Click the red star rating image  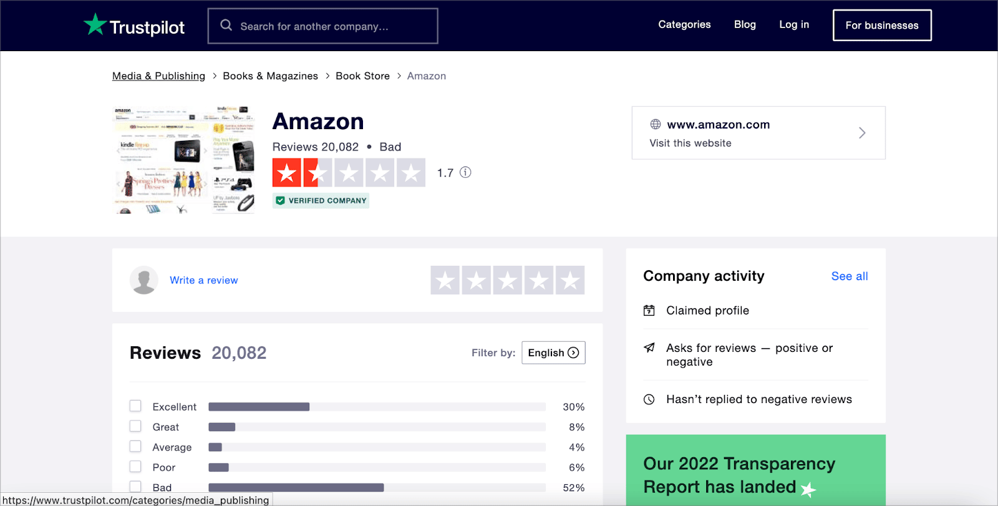click(x=349, y=173)
